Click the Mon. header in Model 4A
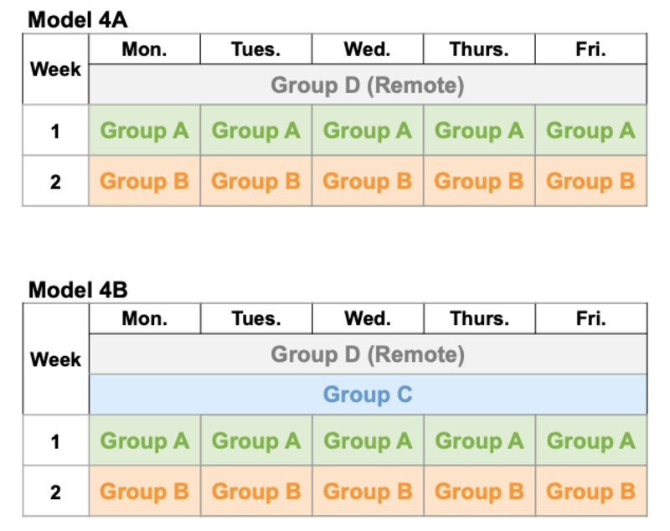670x531 pixels. pos(144,49)
